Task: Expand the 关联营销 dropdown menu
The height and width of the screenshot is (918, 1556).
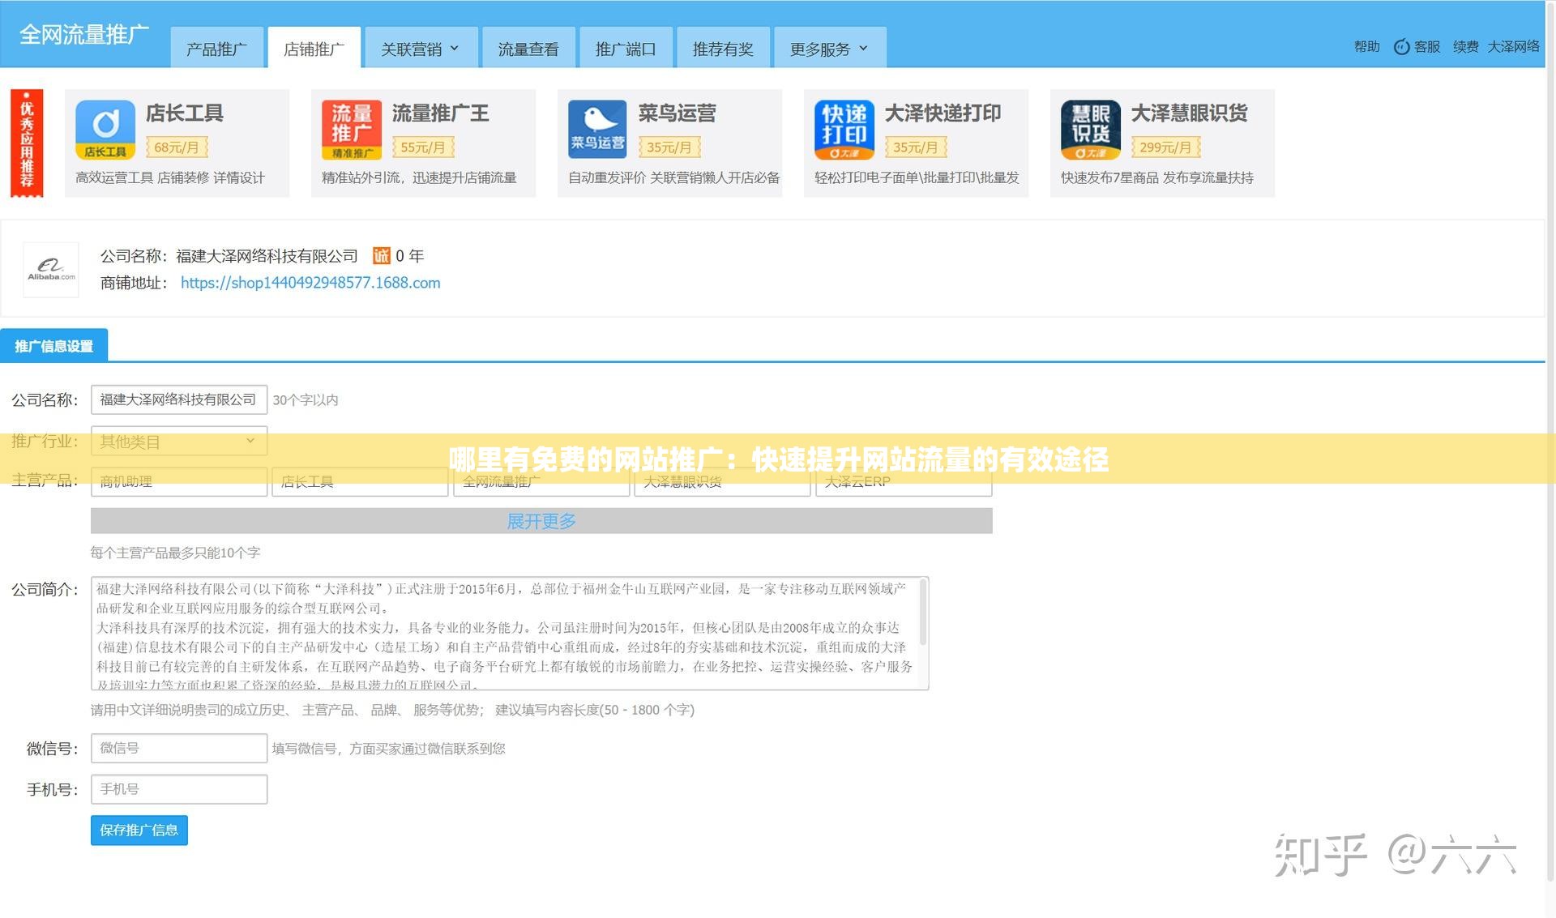Action: [x=421, y=49]
